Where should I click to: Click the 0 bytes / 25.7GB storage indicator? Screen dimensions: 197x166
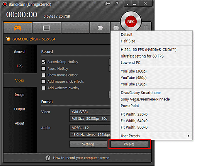tap(57, 17)
